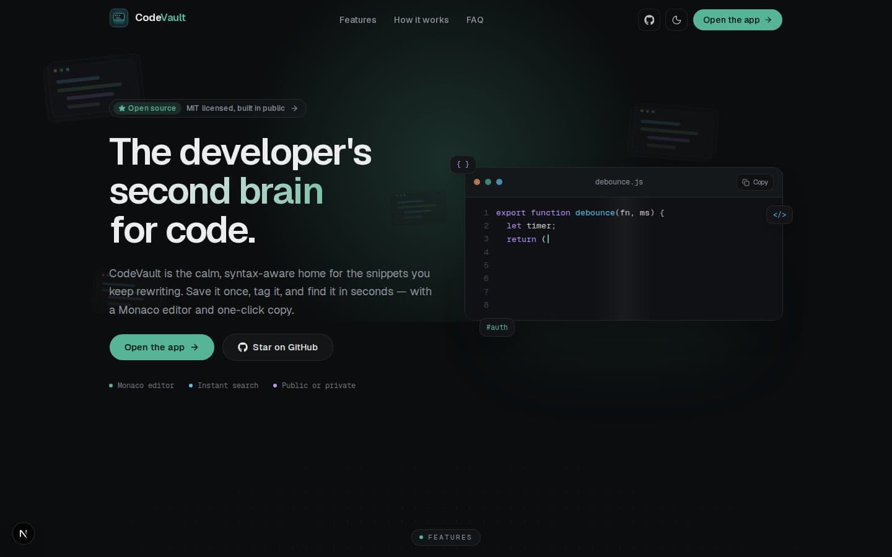Screen dimensions: 892x557
Task: Click the CodeVault brand name
Action: 160,18
